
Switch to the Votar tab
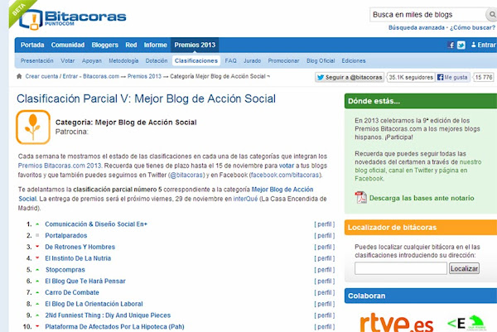(x=68, y=60)
